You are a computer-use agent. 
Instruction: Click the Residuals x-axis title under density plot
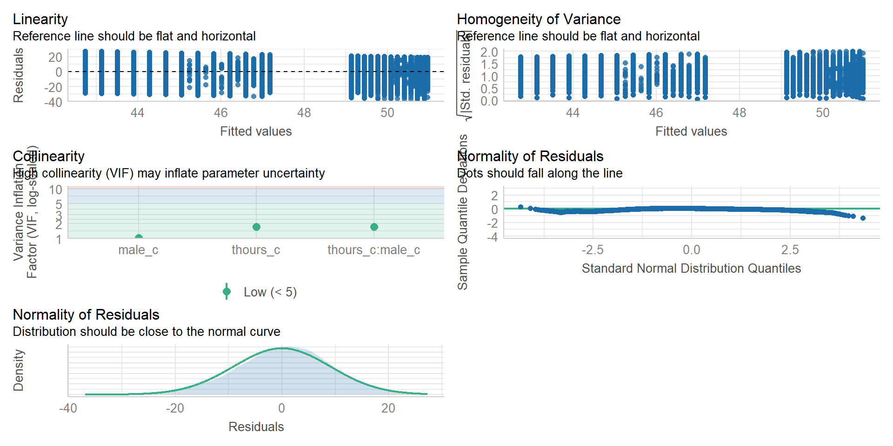[256, 426]
